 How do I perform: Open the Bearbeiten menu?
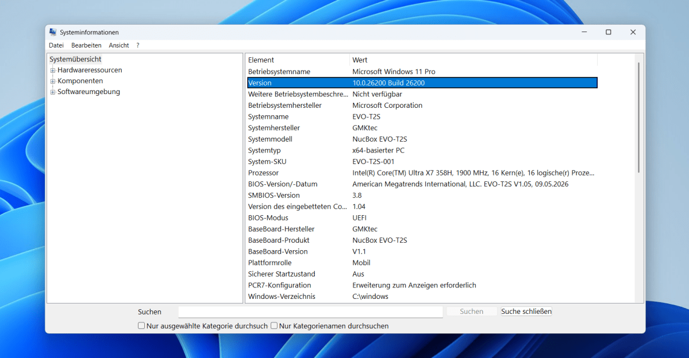[x=86, y=45]
